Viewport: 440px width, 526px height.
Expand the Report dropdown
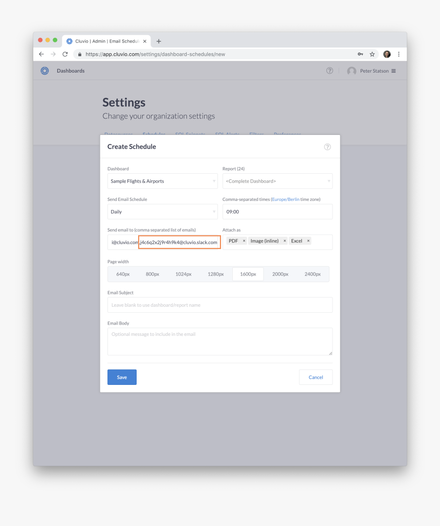tap(277, 181)
